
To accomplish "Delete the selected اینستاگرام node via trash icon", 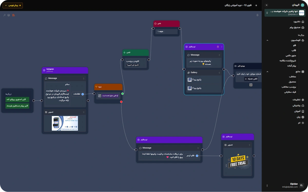I will pyautogui.click(x=218, y=47).
